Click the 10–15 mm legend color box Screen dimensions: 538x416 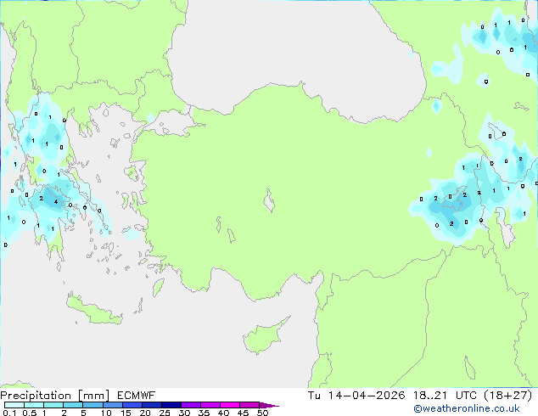click(112, 405)
